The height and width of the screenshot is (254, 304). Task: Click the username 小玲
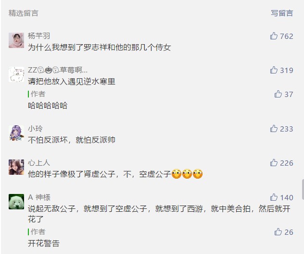pyautogui.click(x=35, y=129)
